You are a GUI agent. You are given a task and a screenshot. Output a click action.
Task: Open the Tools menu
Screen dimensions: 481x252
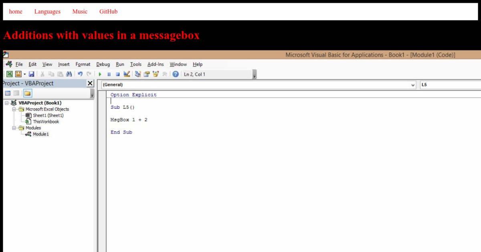(x=136, y=64)
